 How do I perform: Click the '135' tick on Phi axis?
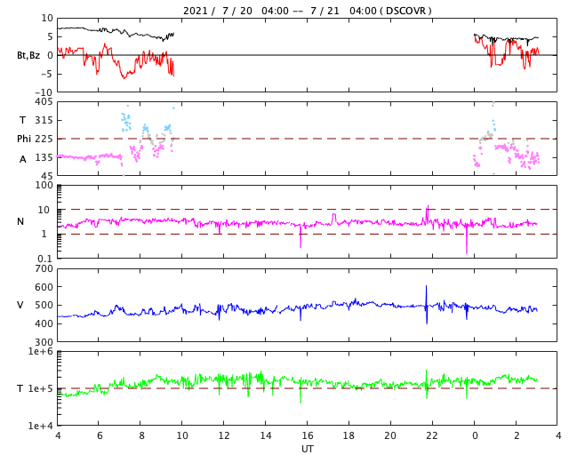click(x=44, y=157)
